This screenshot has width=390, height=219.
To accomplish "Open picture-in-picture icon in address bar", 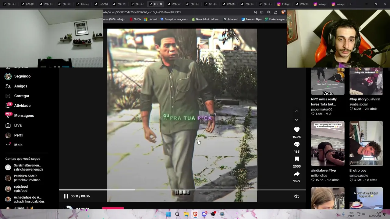I will pos(262,12).
